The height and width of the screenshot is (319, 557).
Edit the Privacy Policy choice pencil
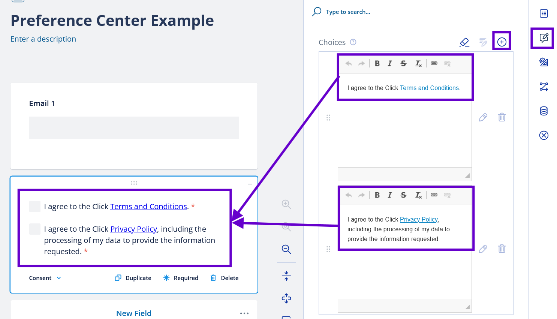(483, 249)
